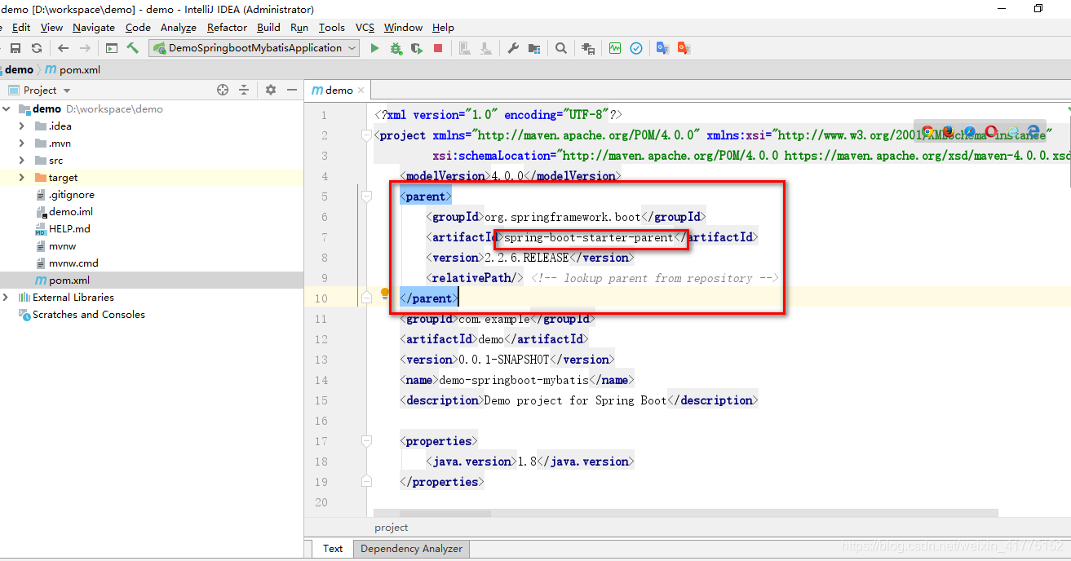
Task: Expand the .idea folder
Action: coord(22,126)
